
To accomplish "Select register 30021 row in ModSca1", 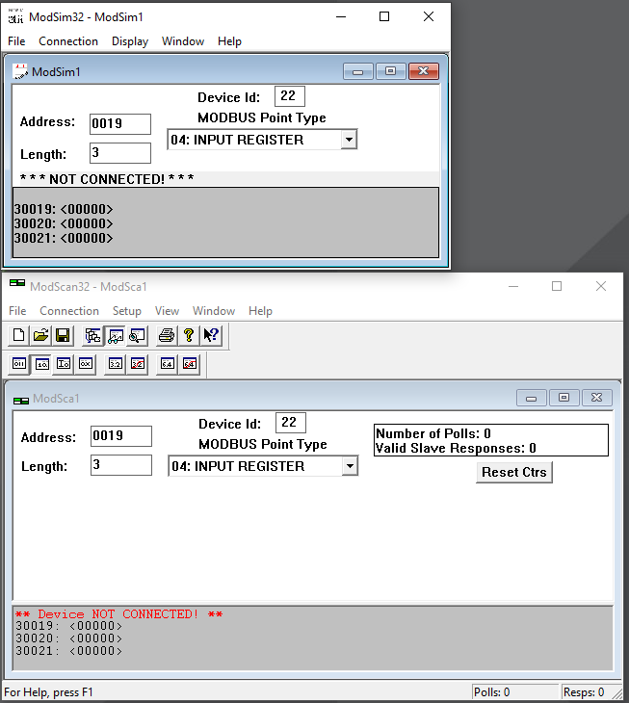I will 68,651.
